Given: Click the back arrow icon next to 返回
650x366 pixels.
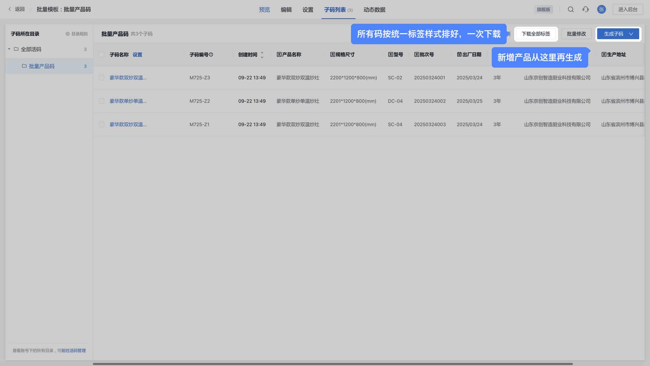Looking at the screenshot, I should 10,9.
